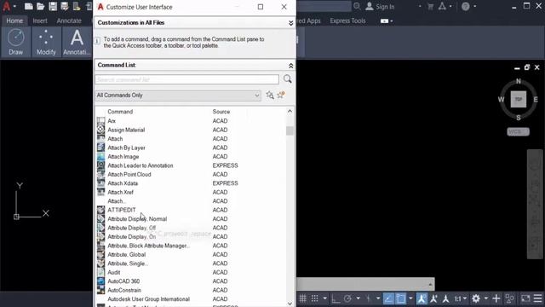This screenshot has width=545, height=307.
Task: Open the AutoCAD application menu logo
Action: (6, 6)
